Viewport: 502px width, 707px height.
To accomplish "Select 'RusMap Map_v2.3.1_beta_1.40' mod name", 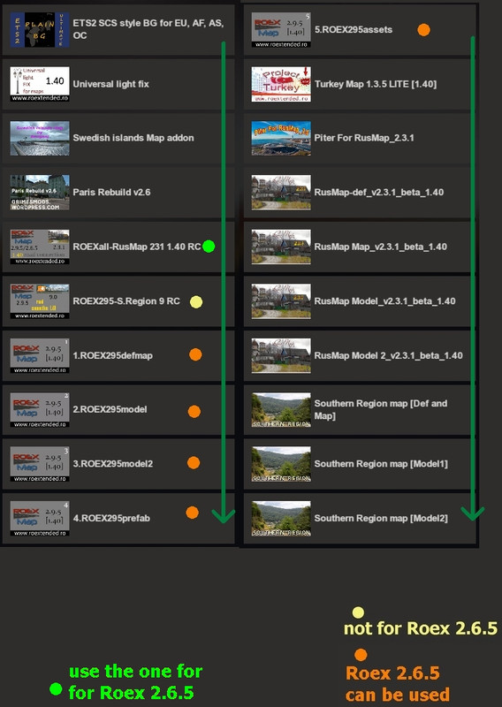I will point(381,247).
